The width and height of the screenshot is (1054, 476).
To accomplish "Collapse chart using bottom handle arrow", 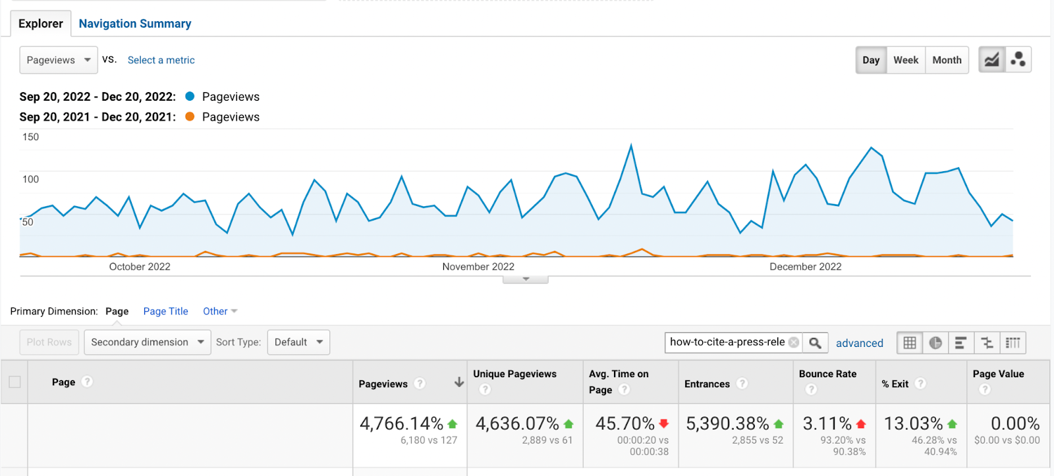I will (526, 279).
